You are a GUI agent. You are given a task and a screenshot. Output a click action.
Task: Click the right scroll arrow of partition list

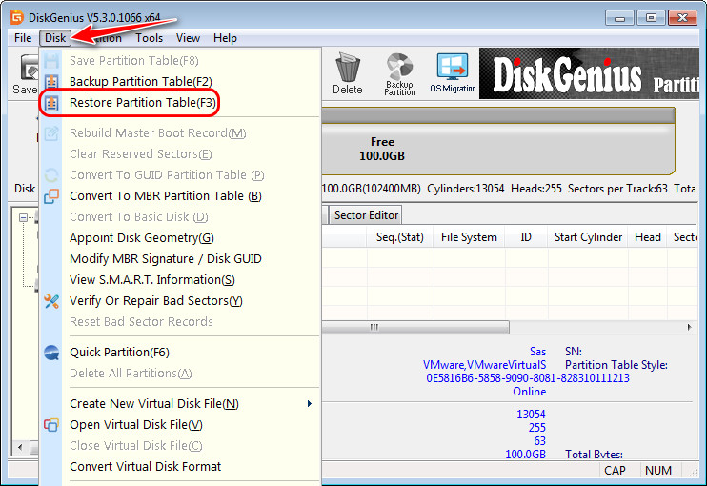pyautogui.click(x=690, y=327)
